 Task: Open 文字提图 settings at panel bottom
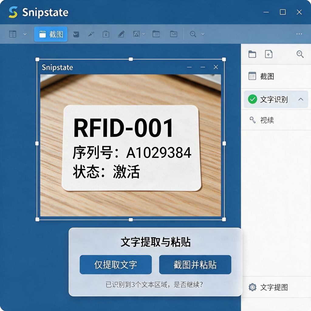pyautogui.click(x=276, y=287)
